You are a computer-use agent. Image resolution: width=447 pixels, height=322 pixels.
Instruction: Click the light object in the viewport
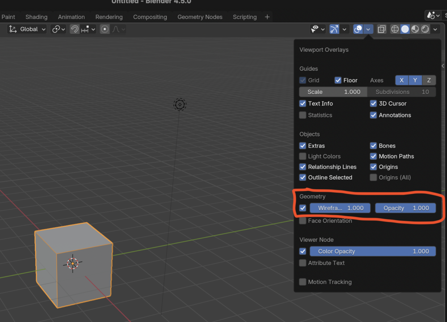(180, 104)
